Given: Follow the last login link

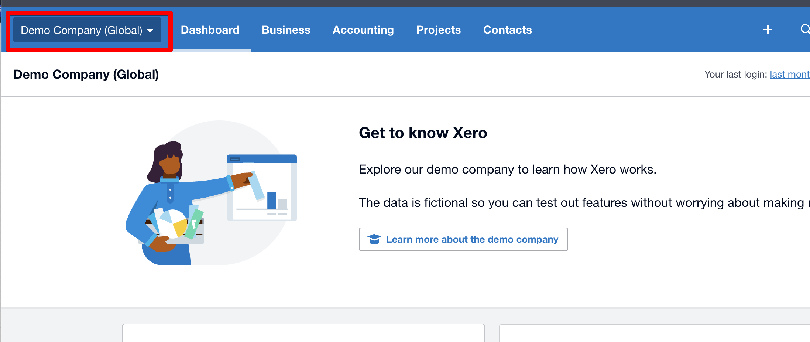Looking at the screenshot, I should coord(789,75).
